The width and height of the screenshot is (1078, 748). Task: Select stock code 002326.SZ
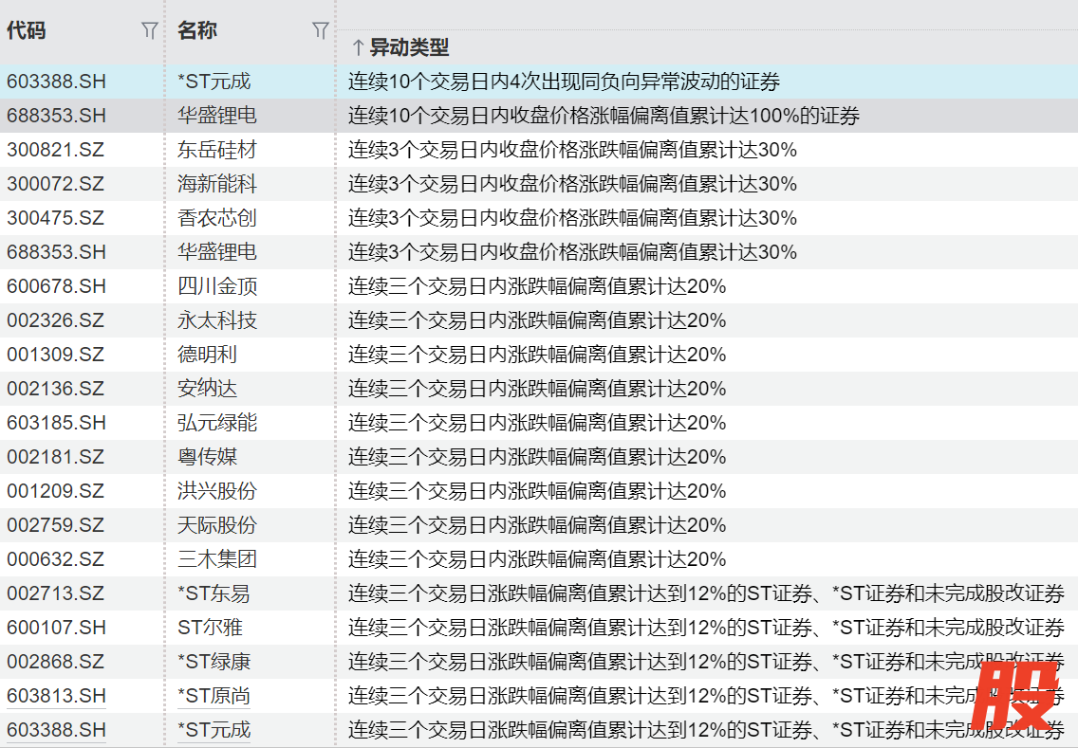click(55, 320)
